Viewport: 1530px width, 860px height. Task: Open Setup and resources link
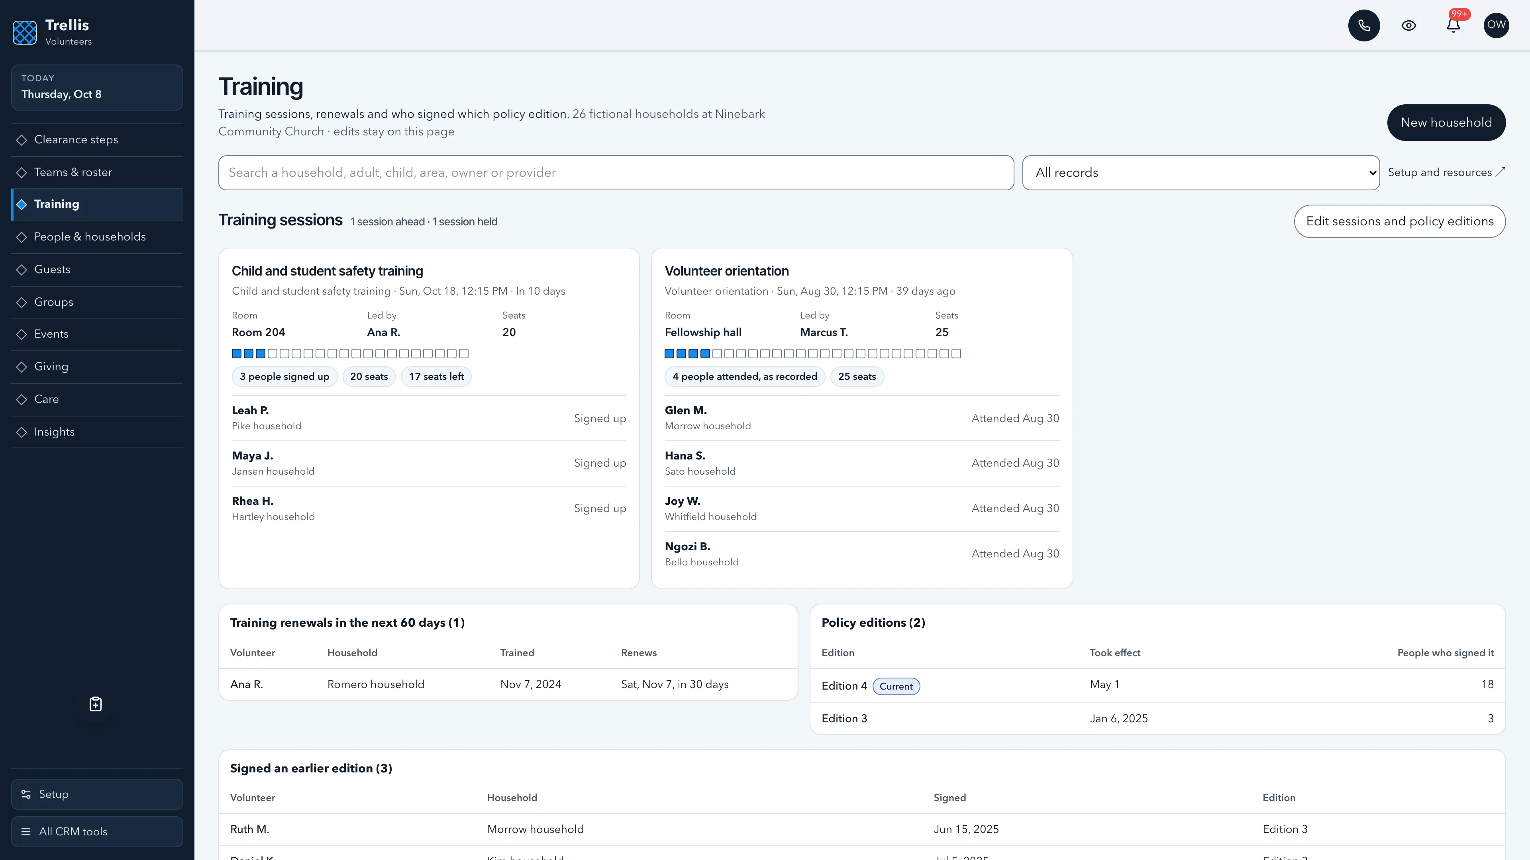pos(1446,172)
